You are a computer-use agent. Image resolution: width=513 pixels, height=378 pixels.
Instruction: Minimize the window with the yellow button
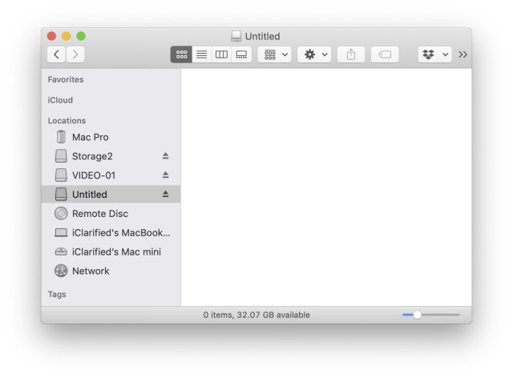point(67,36)
